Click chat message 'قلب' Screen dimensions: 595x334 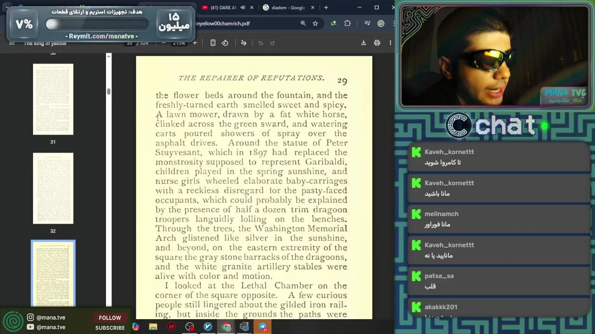coord(430,286)
